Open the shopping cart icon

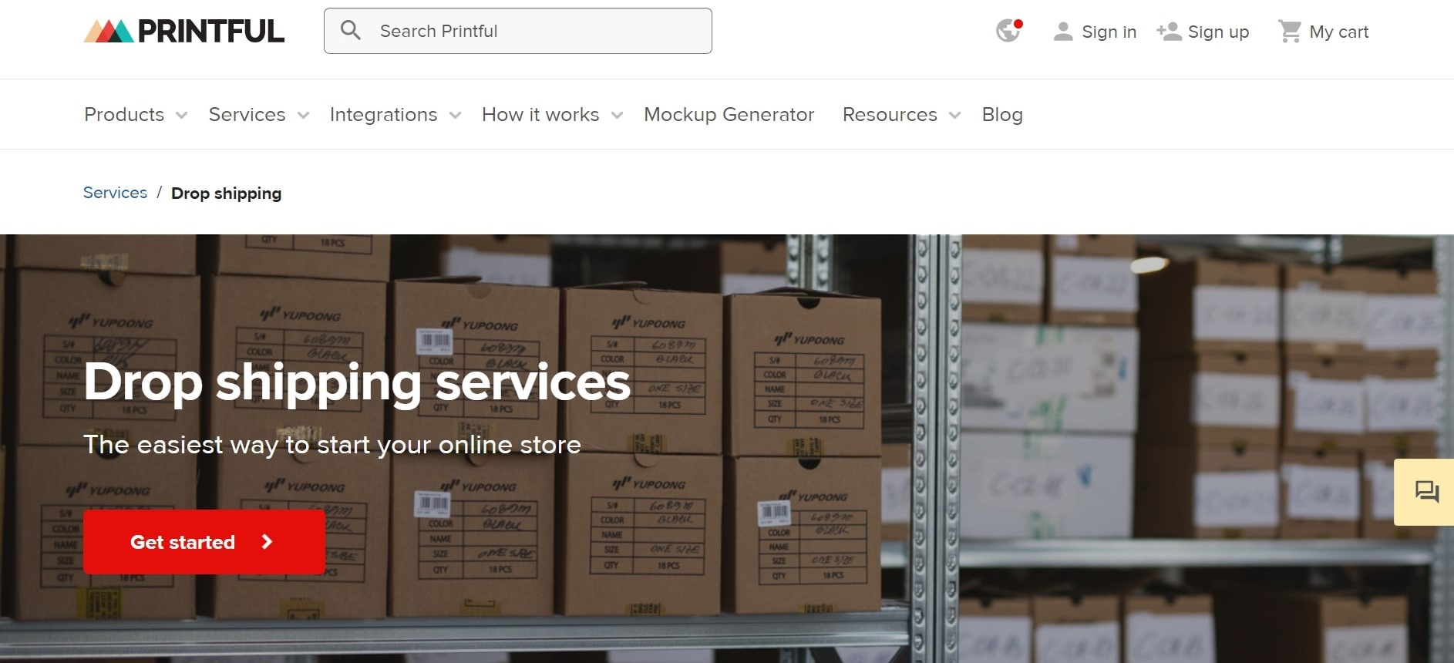tap(1290, 32)
